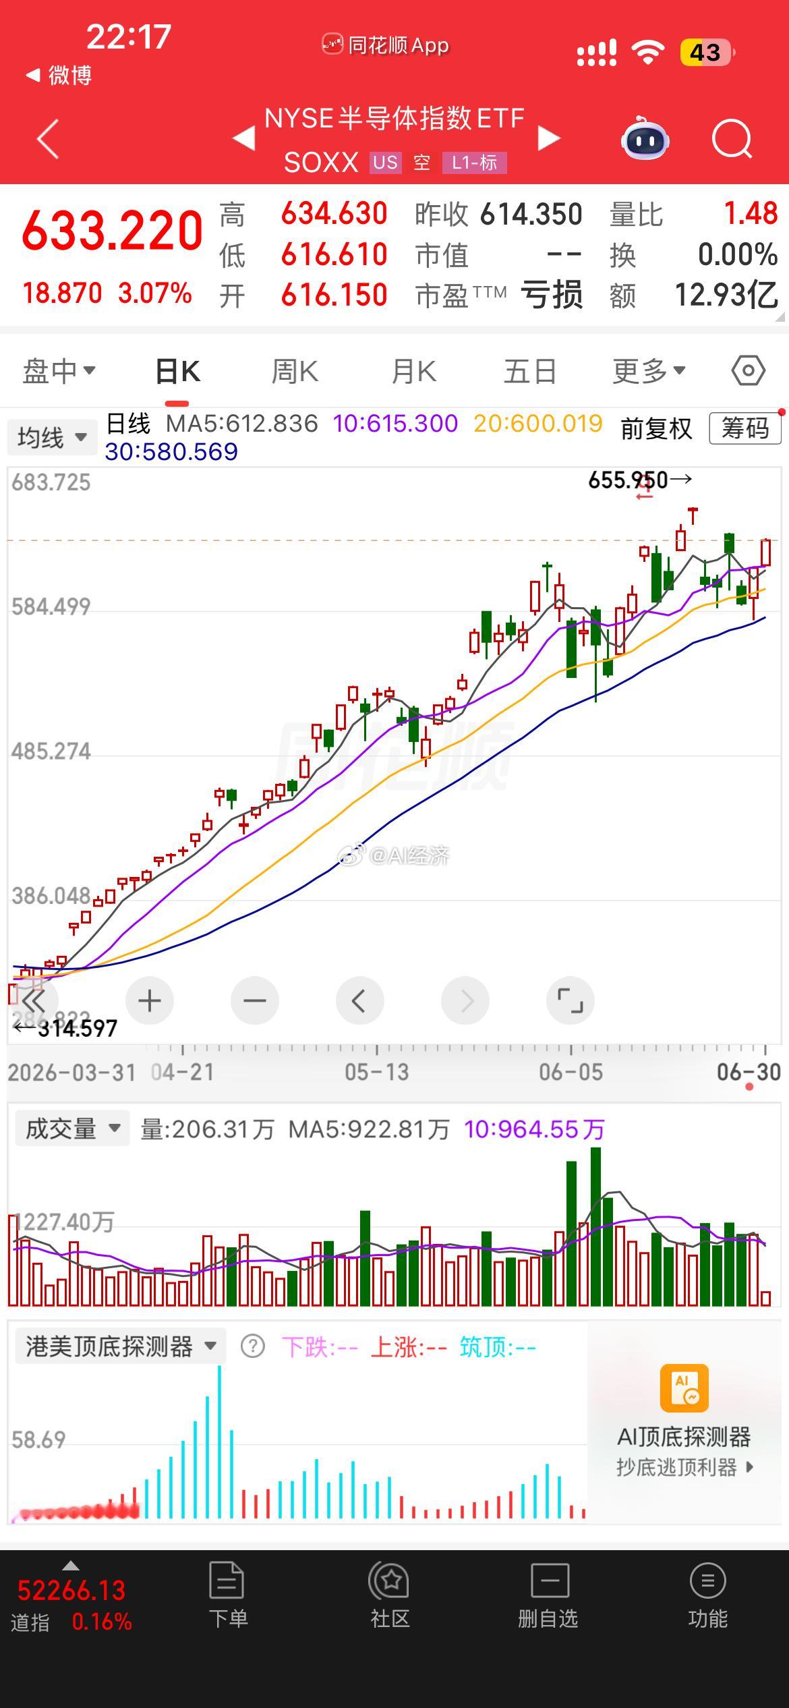
Task: Shift chart right with the right chevron button
Action: click(465, 1000)
